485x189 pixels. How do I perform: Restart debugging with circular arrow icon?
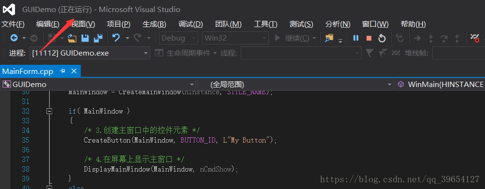pos(382,38)
